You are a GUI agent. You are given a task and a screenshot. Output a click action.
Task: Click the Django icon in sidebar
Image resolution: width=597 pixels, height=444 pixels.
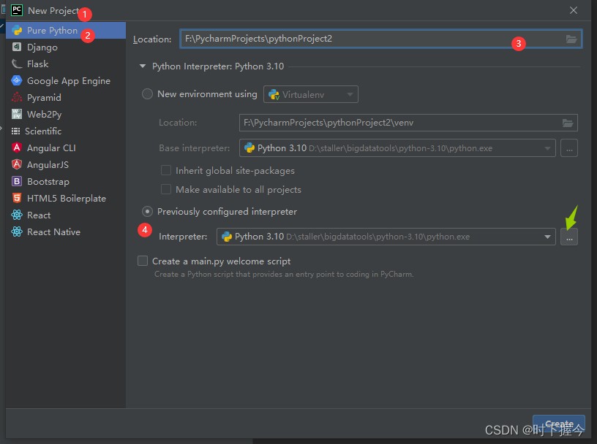pyautogui.click(x=17, y=47)
